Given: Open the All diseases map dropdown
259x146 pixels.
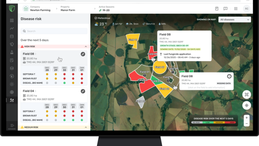Looking at the screenshot, I should [235, 20].
